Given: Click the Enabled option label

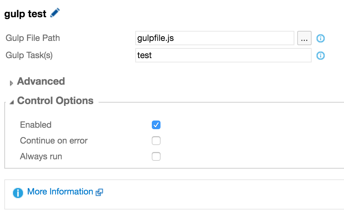Looking at the screenshot, I should (36, 125).
